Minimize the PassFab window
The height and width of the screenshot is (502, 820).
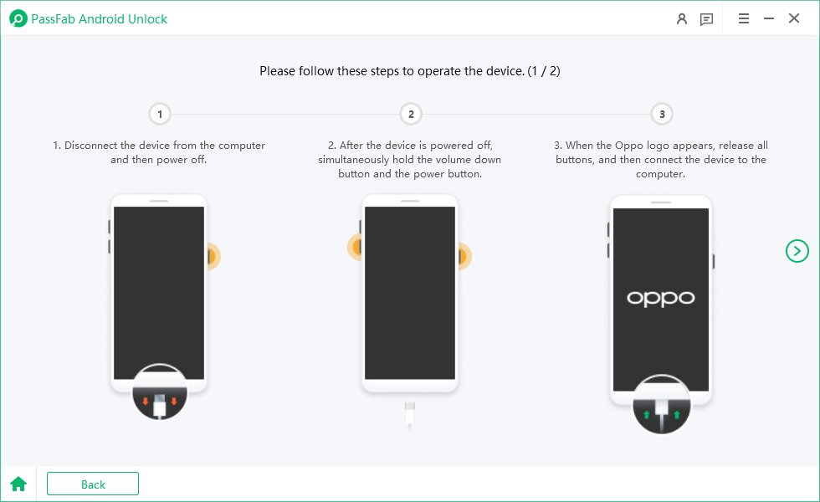[x=769, y=18]
